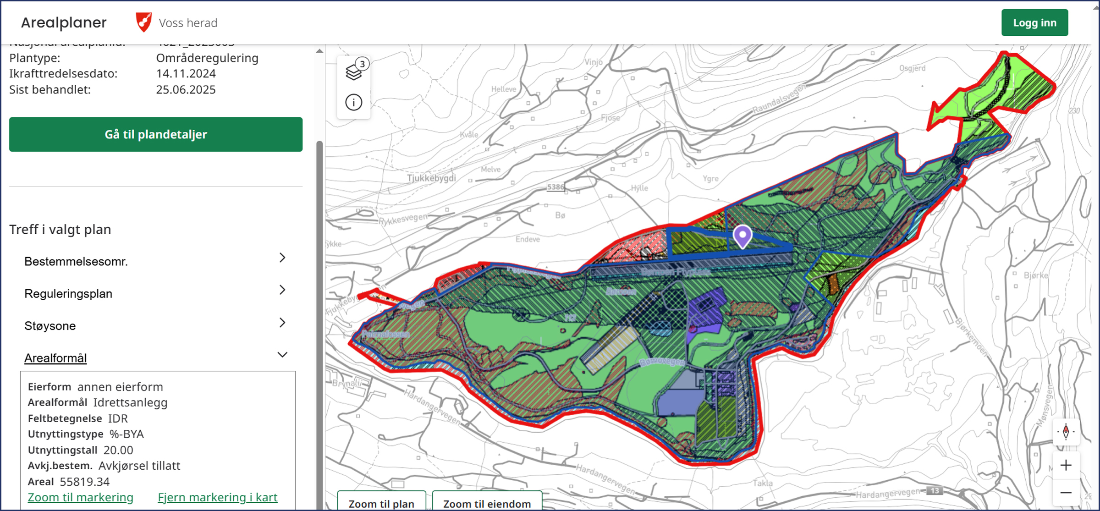Click Fjern markering i kart link
This screenshot has width=1100, height=511.
pos(218,497)
